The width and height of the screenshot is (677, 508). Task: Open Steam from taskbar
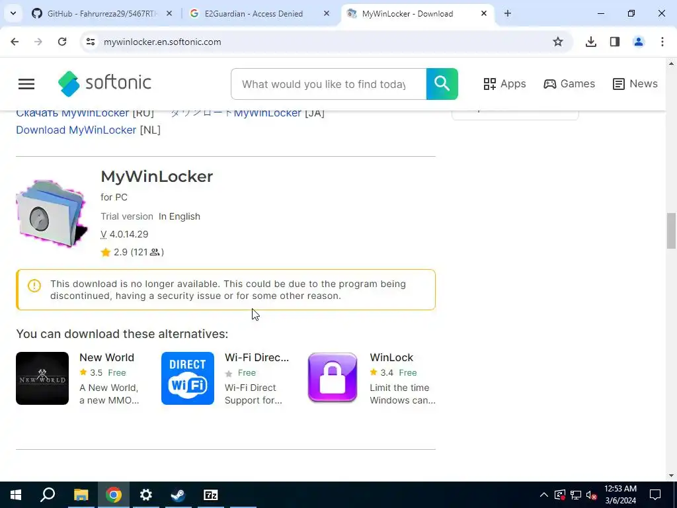point(178,495)
